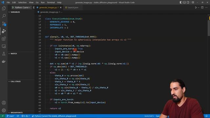
Task: Collapse the WATCH section
Action: click(21, 53)
